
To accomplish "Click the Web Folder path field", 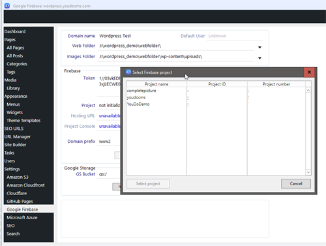I will pos(176,46).
